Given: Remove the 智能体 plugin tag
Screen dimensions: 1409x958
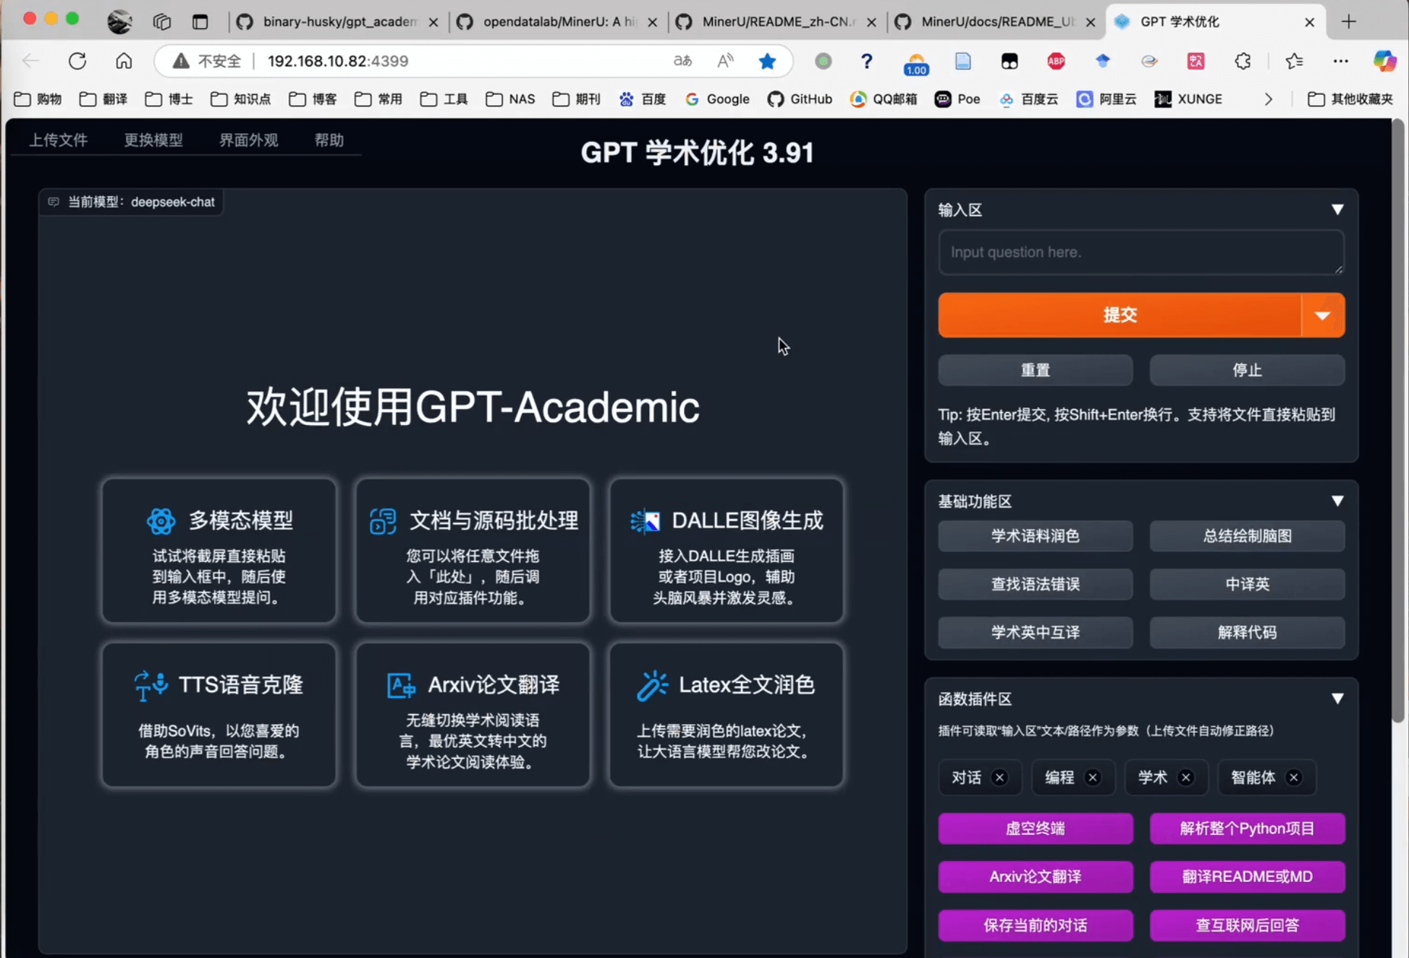Looking at the screenshot, I should [1293, 778].
